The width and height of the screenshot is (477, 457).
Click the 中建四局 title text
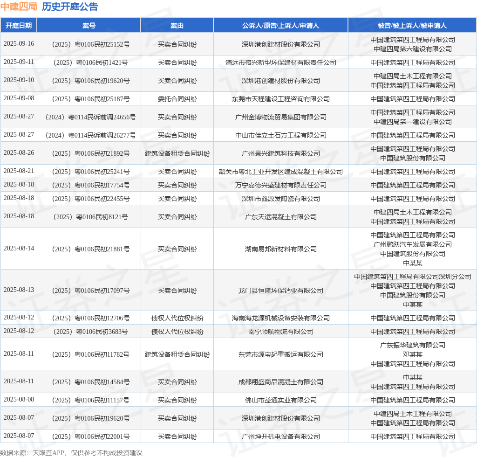pos(19,7)
